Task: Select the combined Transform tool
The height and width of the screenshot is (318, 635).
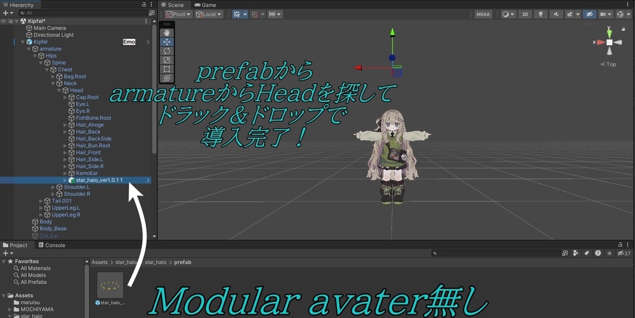Action: [167, 77]
